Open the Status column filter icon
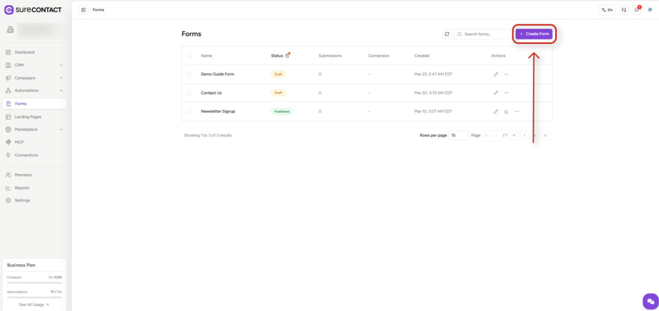This screenshot has width=659, height=311. coord(288,55)
